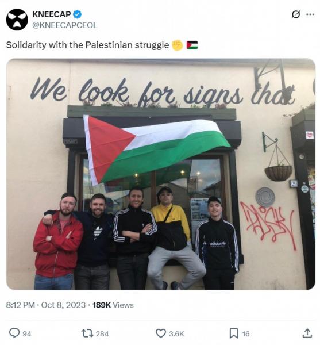The image size is (320, 345).
Task: Click the reply speech bubble icon
Action: coord(14,333)
